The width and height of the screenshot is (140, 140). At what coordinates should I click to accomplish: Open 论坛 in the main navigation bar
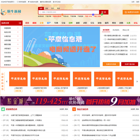(136, 23)
